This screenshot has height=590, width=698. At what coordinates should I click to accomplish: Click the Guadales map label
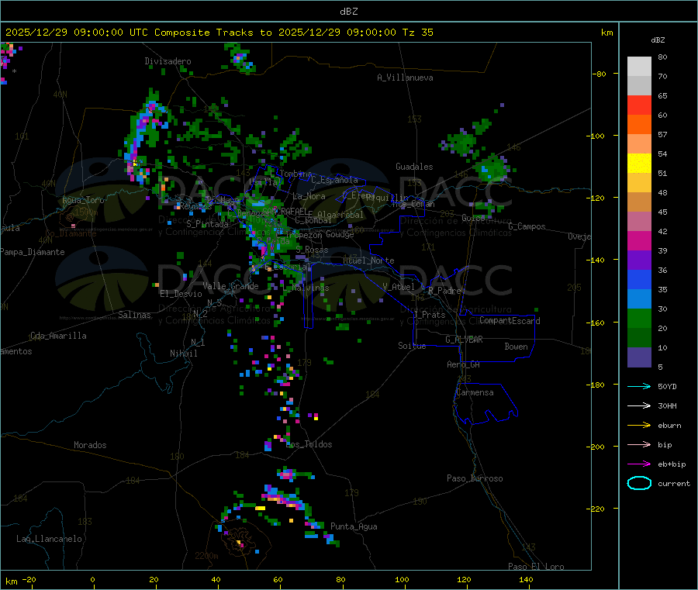[414, 167]
